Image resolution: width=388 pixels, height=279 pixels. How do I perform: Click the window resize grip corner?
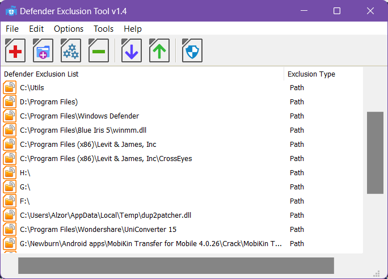(x=377, y=273)
